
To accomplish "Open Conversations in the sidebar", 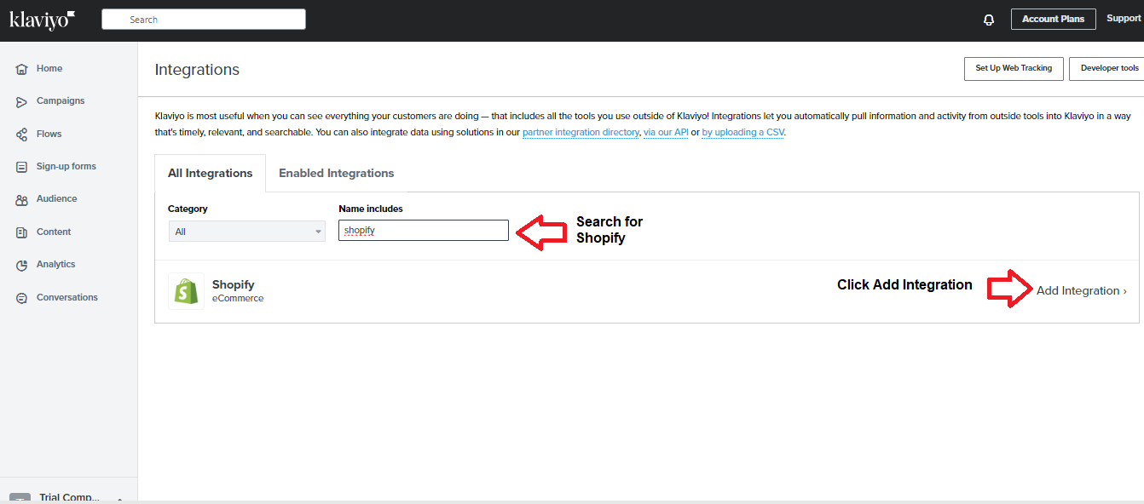I will (x=67, y=297).
